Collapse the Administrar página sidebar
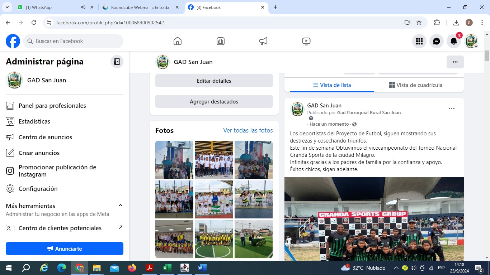This screenshot has width=490, height=275. 117,62
